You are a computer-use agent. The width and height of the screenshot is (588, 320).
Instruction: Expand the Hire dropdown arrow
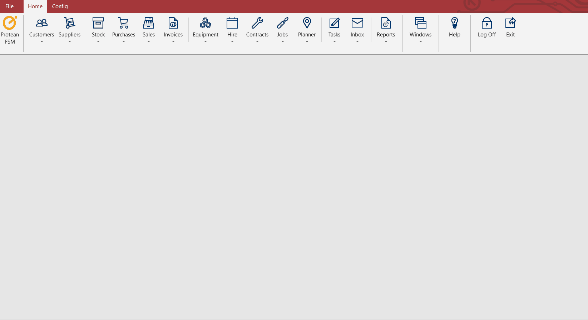(232, 42)
